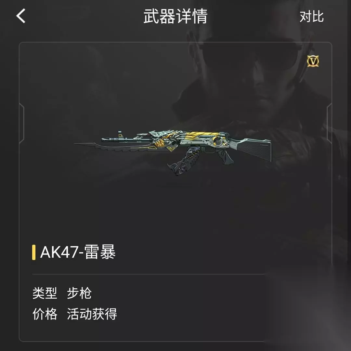Click the yellow accent bar beside weapon name

click(34, 252)
